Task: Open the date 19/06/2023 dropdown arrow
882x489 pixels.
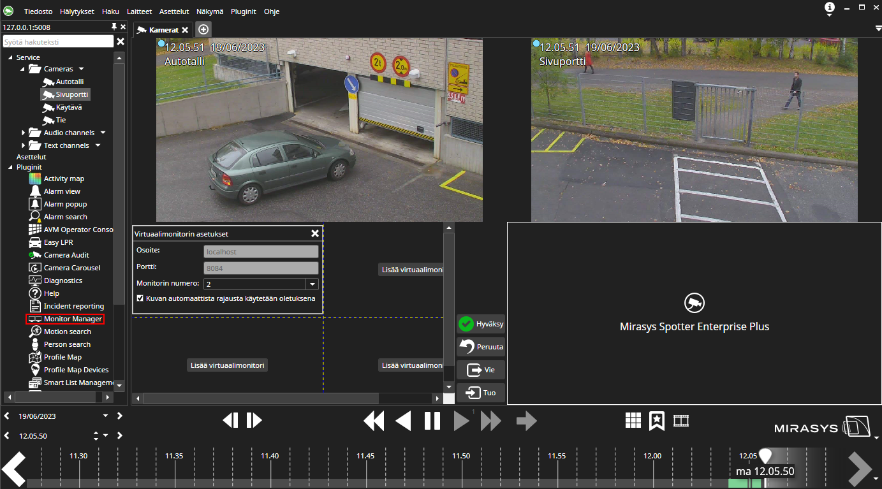Action: [x=105, y=416]
